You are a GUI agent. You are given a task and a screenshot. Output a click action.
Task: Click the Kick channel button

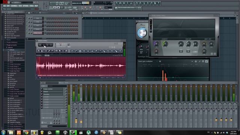click(37, 18)
